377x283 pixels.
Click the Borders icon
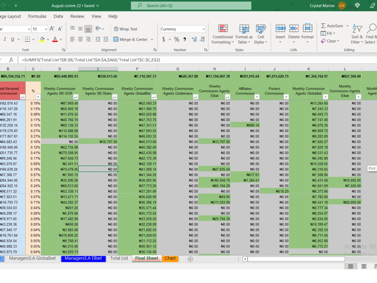[28, 39]
